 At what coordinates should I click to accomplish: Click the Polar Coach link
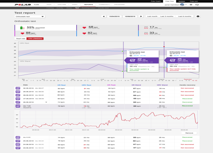click(x=155, y=1)
